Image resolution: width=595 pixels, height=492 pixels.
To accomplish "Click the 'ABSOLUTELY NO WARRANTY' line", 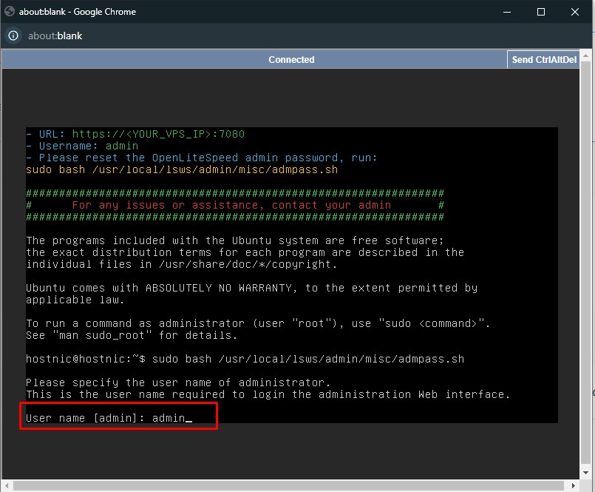I will point(251,288).
